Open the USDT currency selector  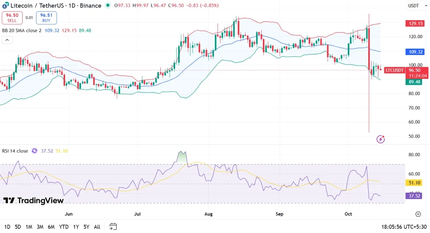(x=414, y=5)
